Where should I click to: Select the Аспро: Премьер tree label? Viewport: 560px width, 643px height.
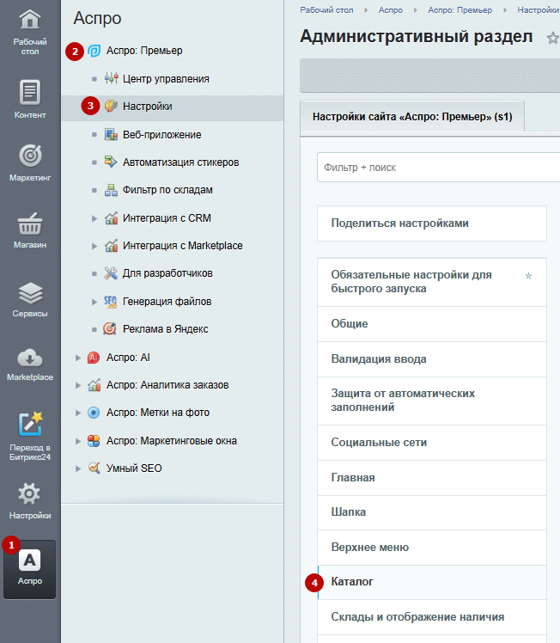[x=144, y=51]
